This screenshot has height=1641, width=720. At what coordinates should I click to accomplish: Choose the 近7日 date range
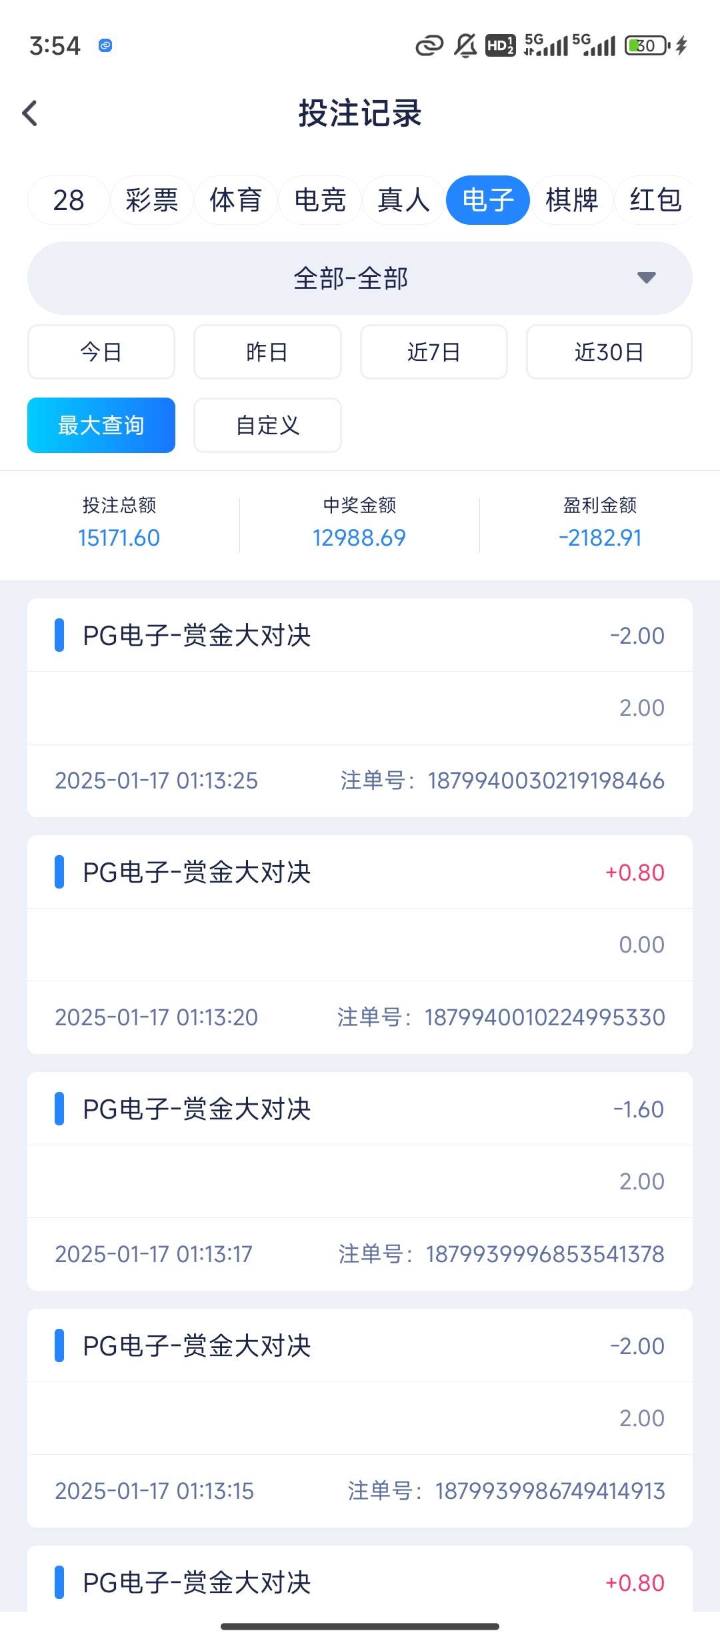[434, 352]
